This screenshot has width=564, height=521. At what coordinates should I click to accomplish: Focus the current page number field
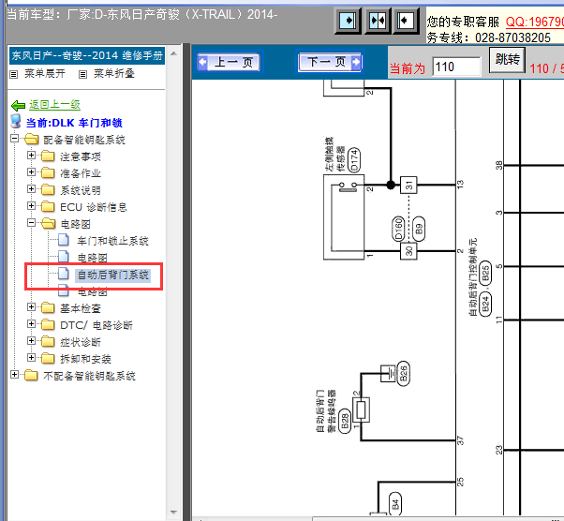(457, 67)
